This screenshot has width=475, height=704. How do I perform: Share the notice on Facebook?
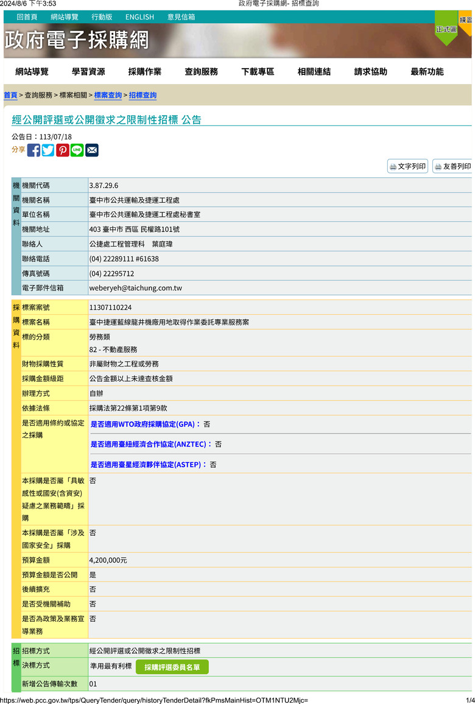[x=33, y=150]
